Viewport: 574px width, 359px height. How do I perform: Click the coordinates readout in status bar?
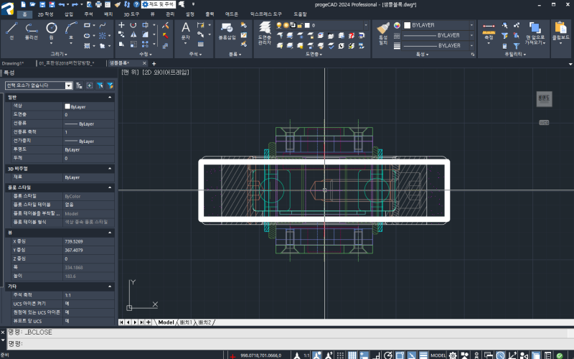tap(261, 355)
